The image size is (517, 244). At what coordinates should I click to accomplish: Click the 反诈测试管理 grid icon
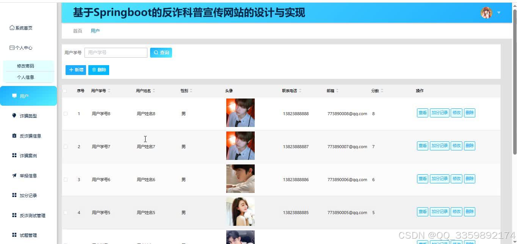pos(14,215)
